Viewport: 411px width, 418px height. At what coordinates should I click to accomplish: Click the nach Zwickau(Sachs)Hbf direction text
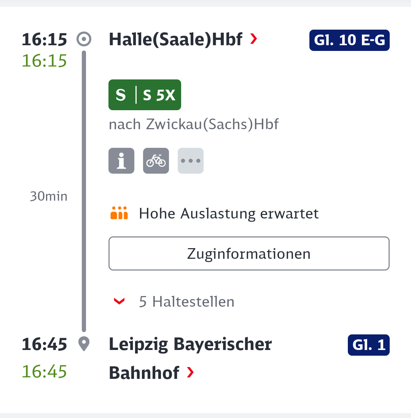click(194, 125)
